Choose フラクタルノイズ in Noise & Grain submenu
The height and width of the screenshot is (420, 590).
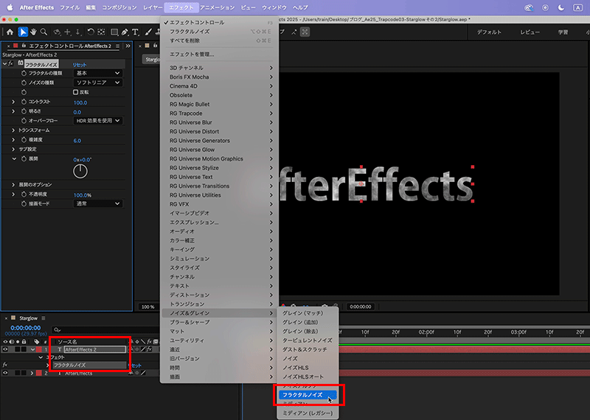click(x=308, y=395)
